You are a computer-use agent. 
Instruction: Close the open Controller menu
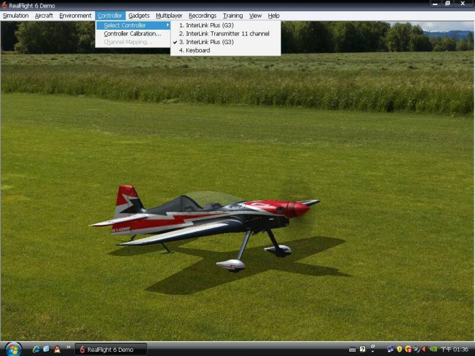click(110, 16)
